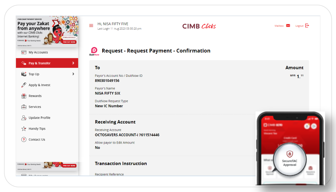Click the Logout exit icon
Image resolution: width=336 pixels, height=192 pixels.
coord(307,26)
